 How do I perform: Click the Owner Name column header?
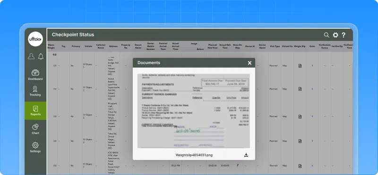point(138,46)
